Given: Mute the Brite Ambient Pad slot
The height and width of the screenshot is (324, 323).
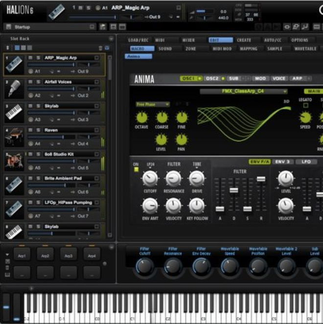Looking at the screenshot, I should coord(30,179).
